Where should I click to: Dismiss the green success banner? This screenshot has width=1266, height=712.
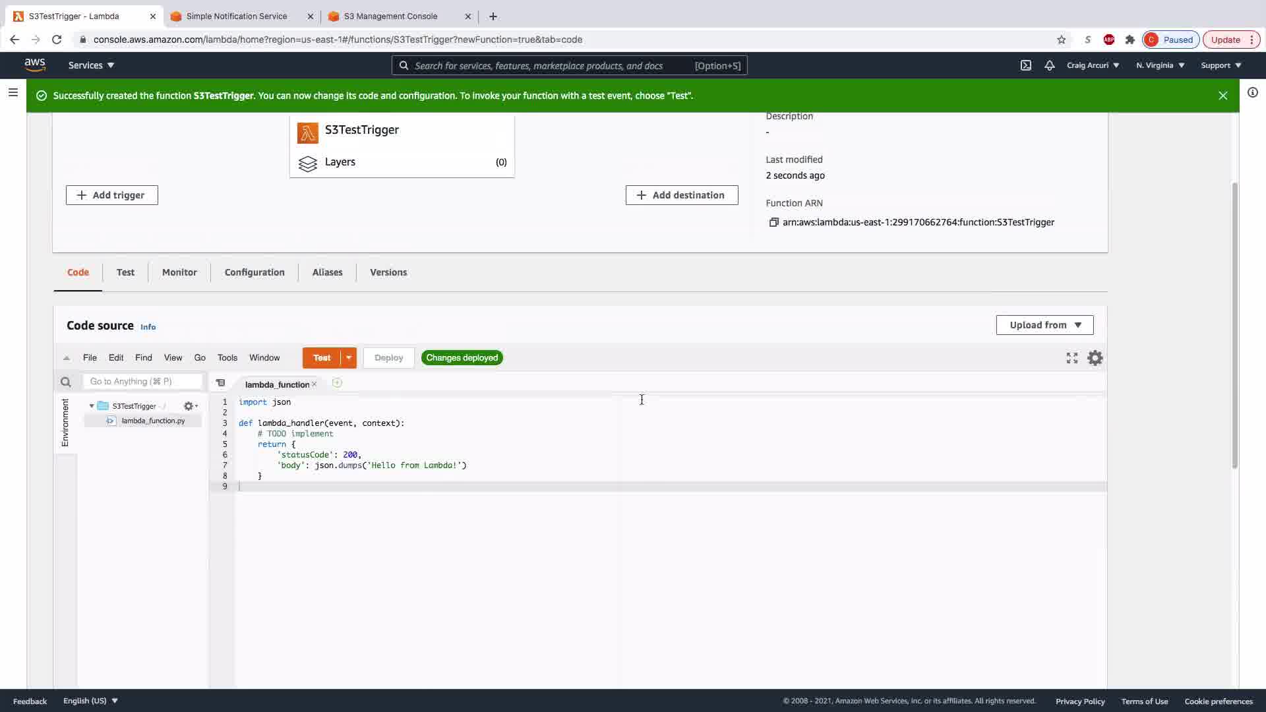pyautogui.click(x=1222, y=96)
